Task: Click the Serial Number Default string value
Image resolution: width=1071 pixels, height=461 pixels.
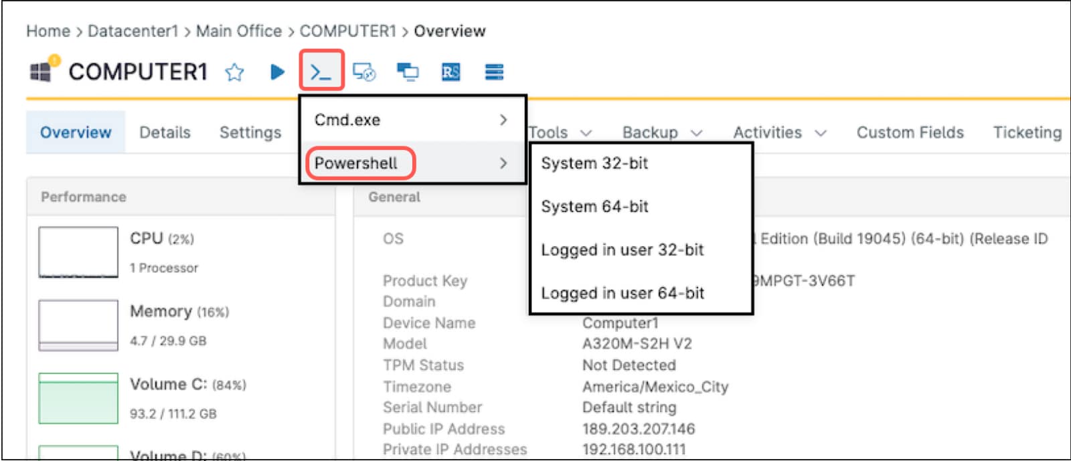Action: pos(629,407)
